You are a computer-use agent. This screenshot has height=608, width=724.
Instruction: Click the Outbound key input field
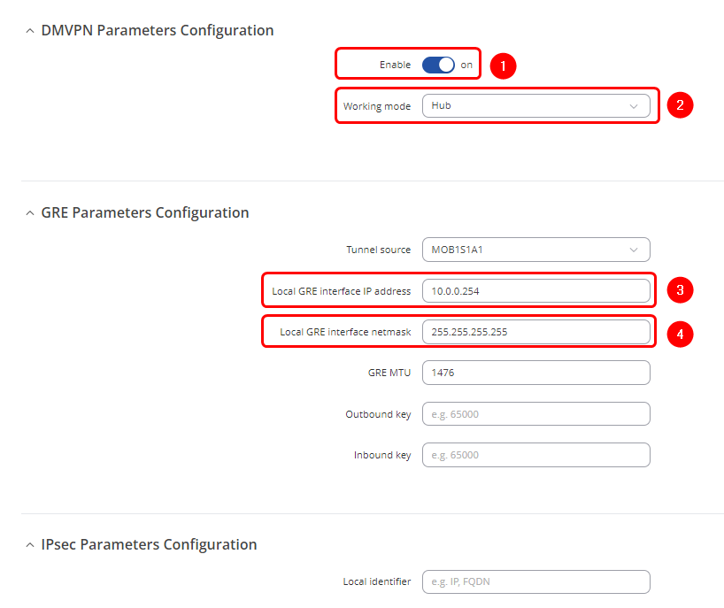[x=535, y=413]
